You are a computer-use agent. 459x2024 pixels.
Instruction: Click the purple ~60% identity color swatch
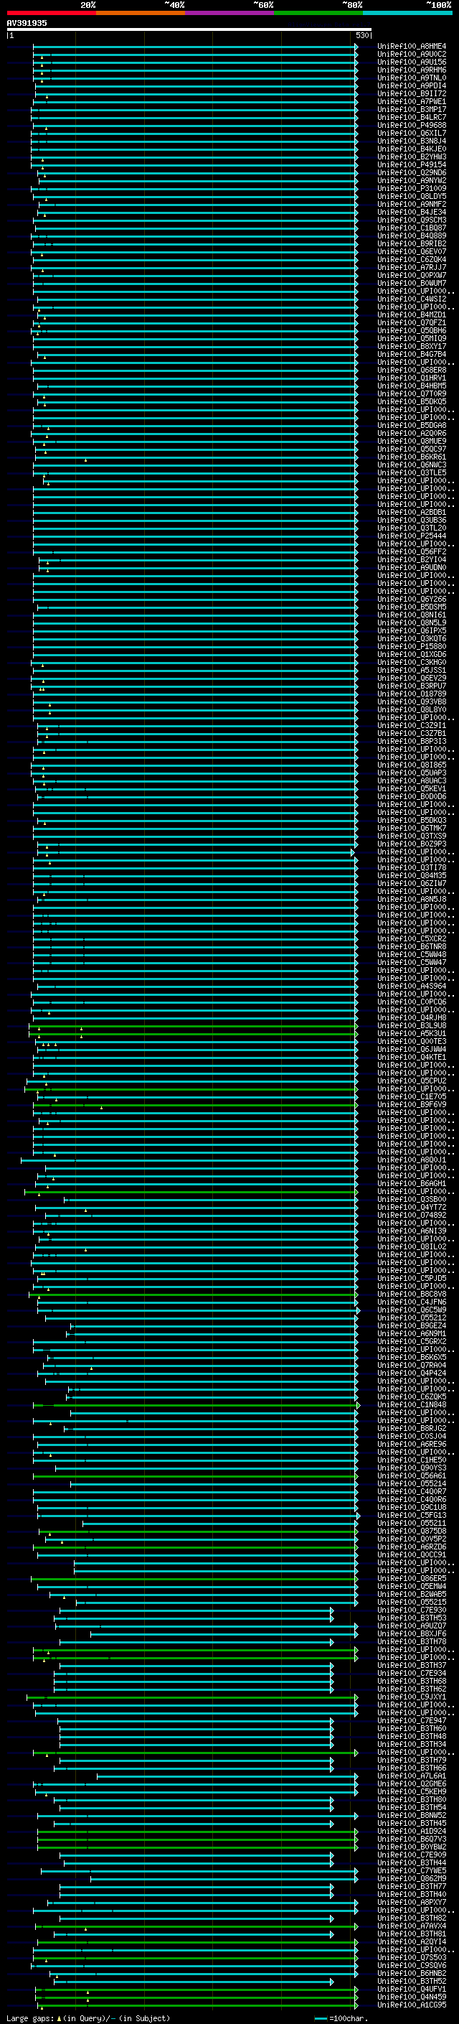pyautogui.click(x=229, y=13)
